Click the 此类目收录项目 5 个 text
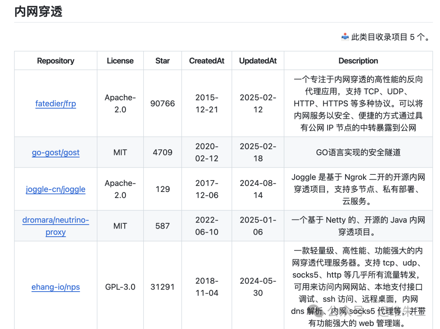Image resolution: width=440 pixels, height=329 pixels. (390, 37)
